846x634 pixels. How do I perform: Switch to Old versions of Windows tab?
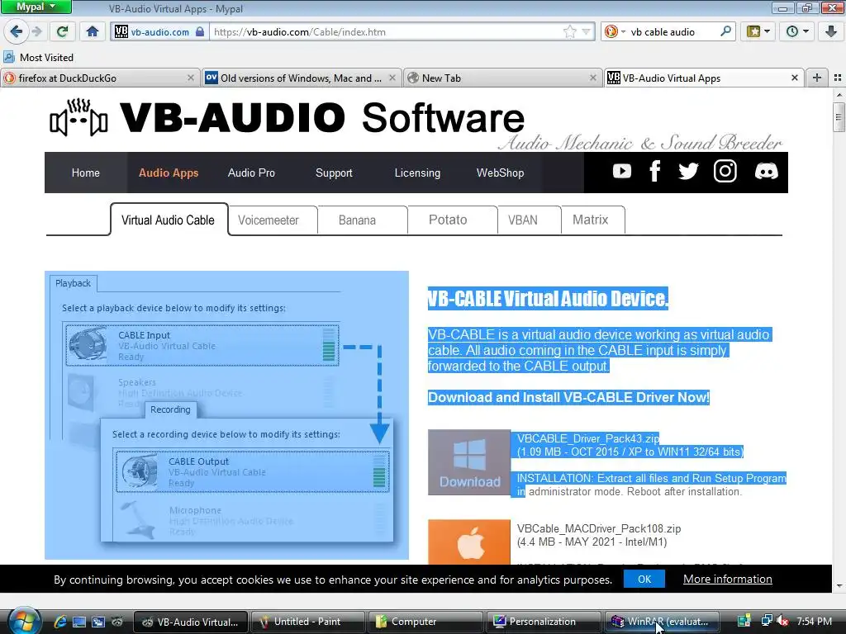(x=301, y=78)
